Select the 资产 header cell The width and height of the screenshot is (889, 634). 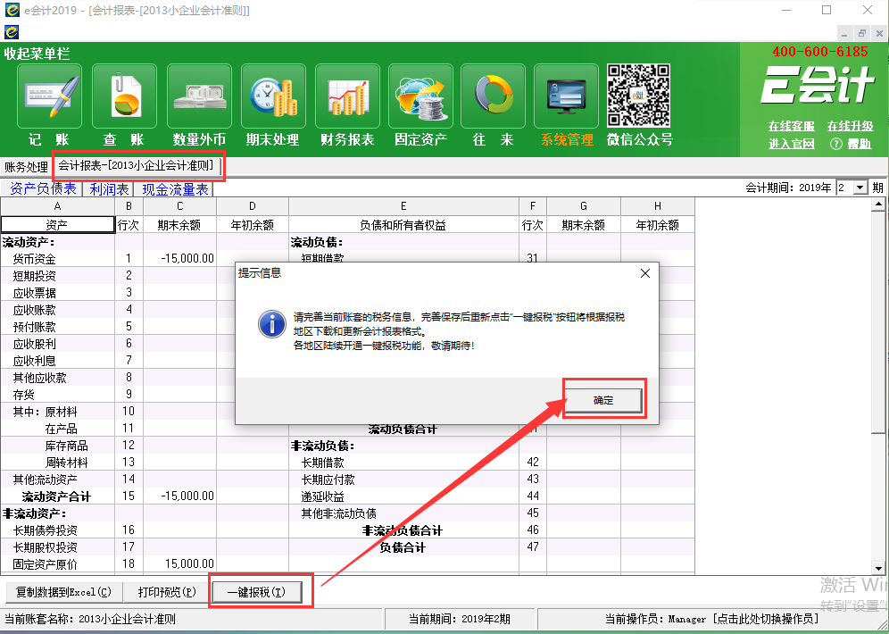pyautogui.click(x=57, y=224)
